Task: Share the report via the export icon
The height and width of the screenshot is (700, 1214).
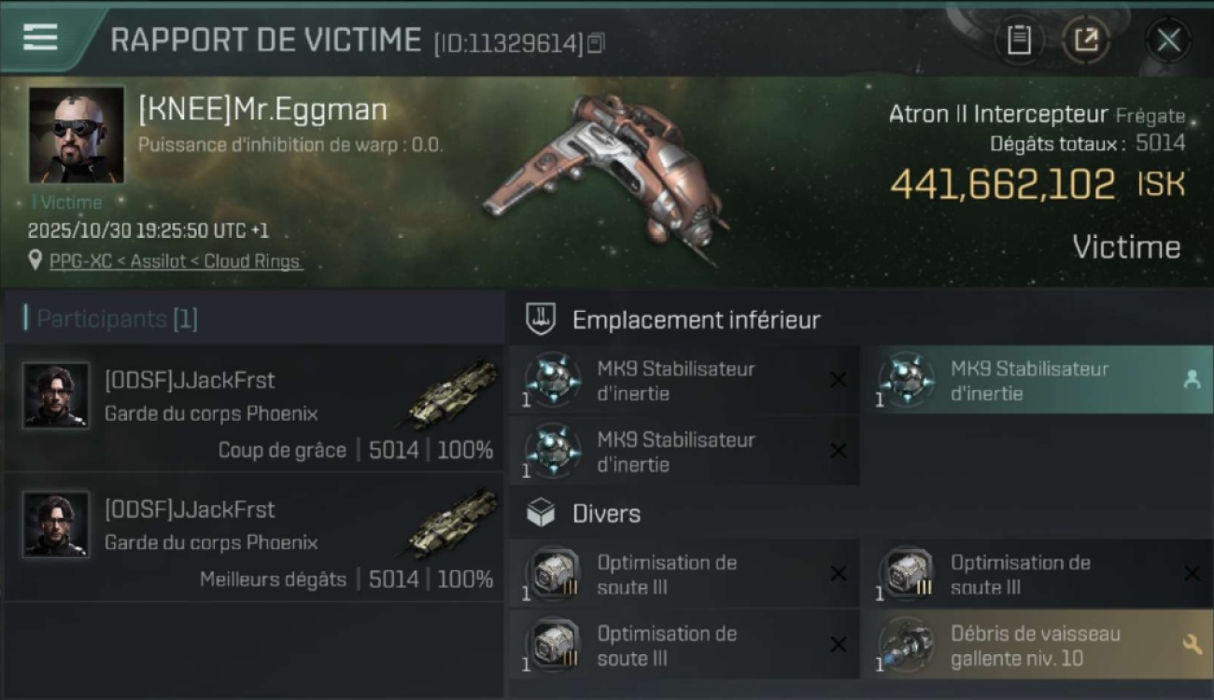Action: pos(1086,40)
